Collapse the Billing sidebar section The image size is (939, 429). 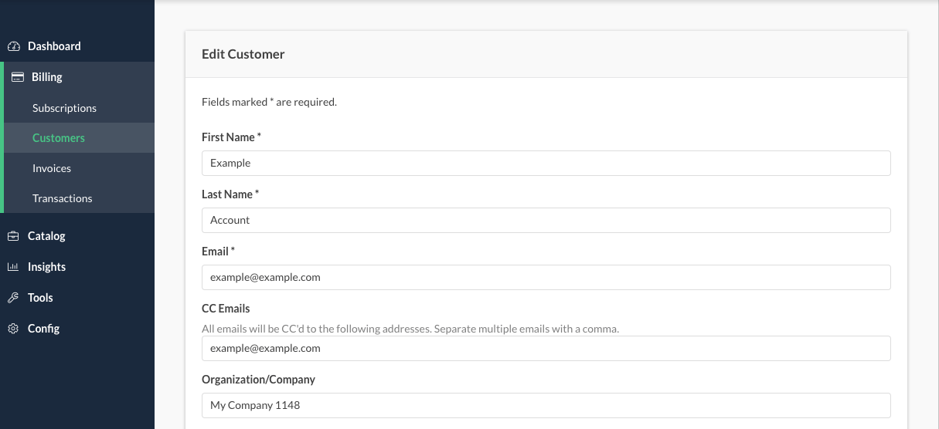(47, 77)
